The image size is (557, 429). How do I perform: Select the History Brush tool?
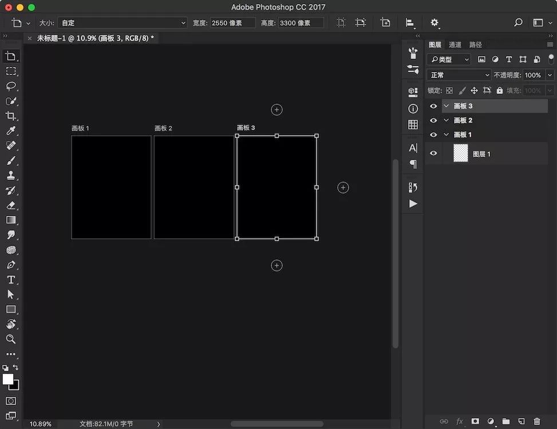(x=11, y=190)
